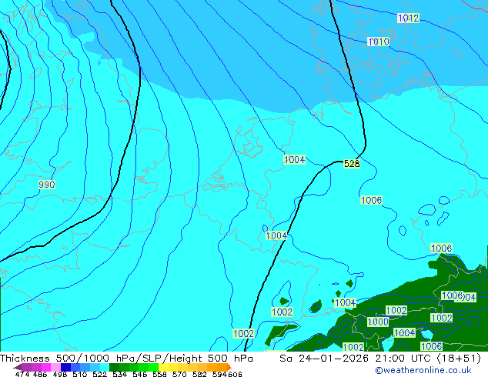Click the 1012 isobar label
Viewport: 488px width, 377px height.
408,18
